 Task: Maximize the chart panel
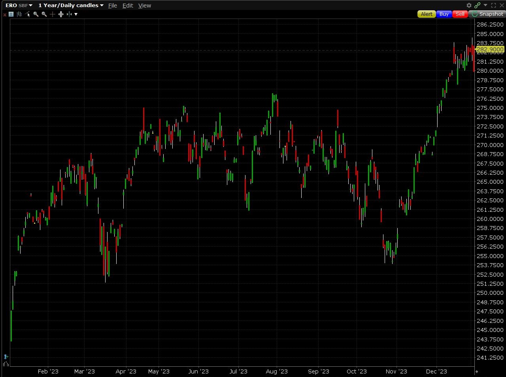click(x=493, y=6)
